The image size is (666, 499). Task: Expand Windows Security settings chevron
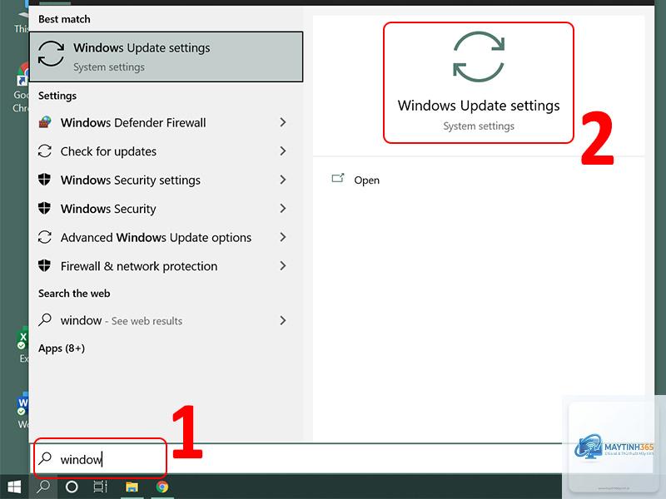(283, 180)
